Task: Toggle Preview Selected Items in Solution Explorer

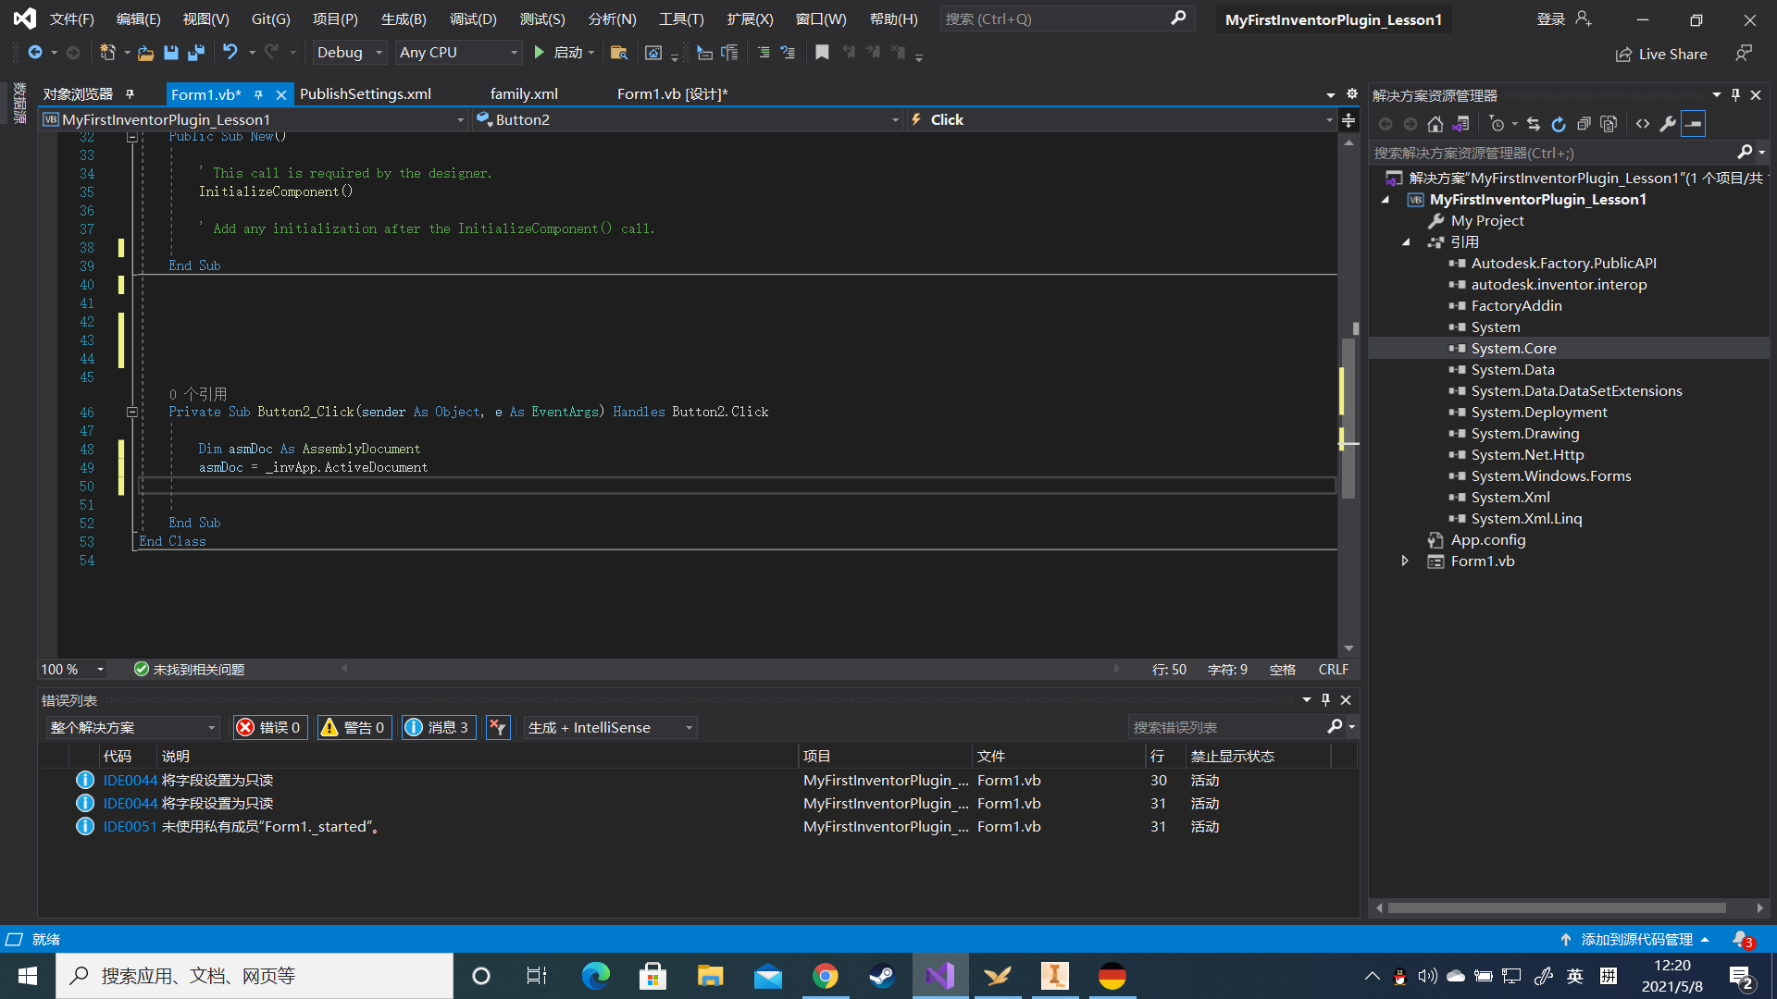Action: pyautogui.click(x=1693, y=124)
